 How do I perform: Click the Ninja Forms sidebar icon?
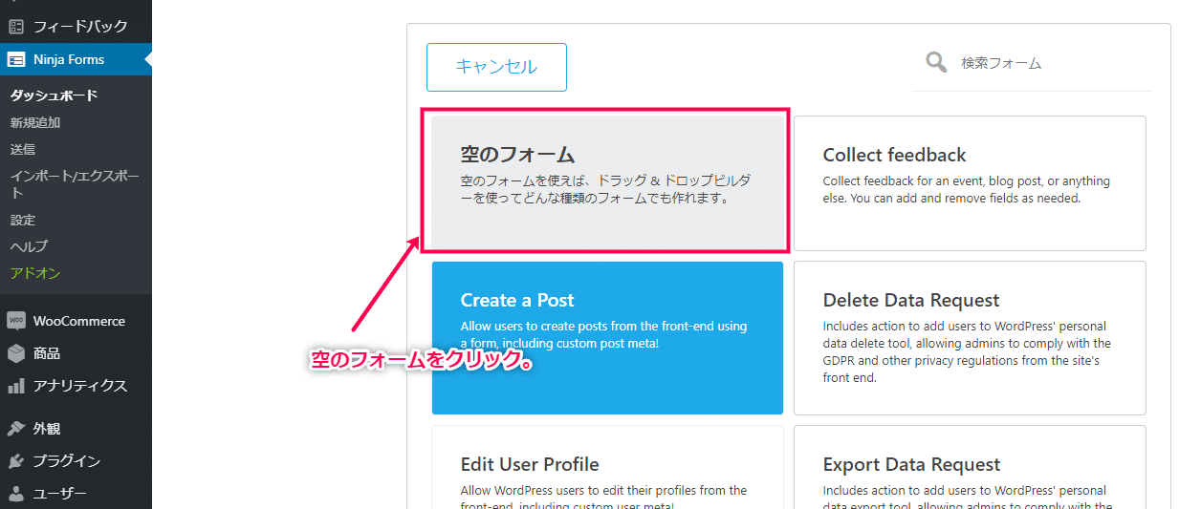(16, 59)
